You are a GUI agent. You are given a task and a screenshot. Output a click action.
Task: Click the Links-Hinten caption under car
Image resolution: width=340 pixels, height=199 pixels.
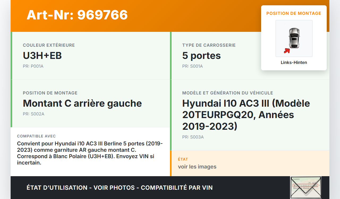294,63
